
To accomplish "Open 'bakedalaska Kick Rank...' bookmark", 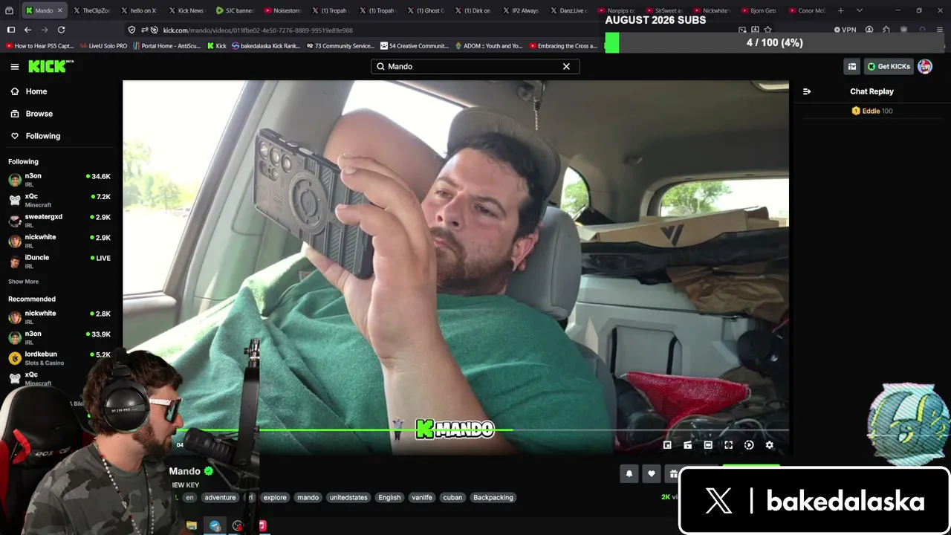I will [266, 46].
